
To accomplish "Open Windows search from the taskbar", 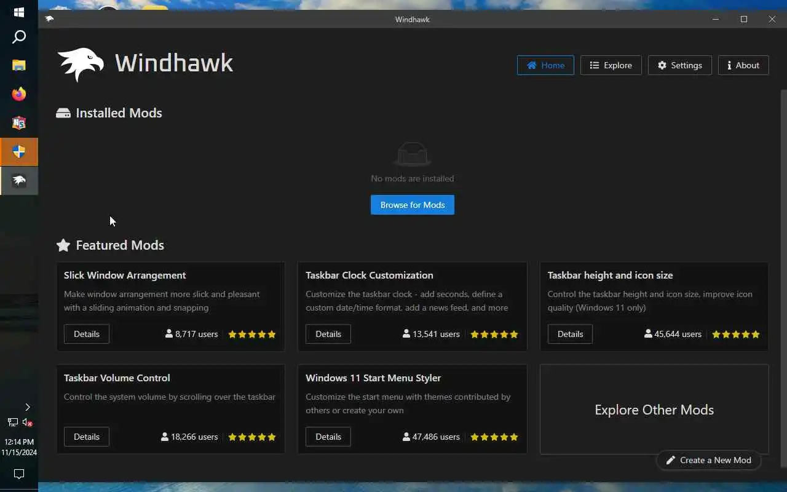I will click(x=19, y=37).
